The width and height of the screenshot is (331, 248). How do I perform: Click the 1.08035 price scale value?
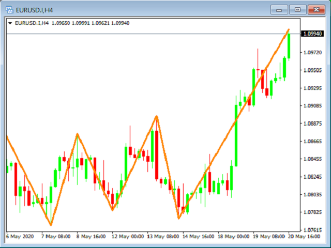[x=312, y=194]
